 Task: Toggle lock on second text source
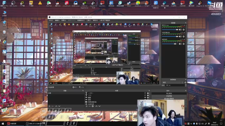[148, 95]
